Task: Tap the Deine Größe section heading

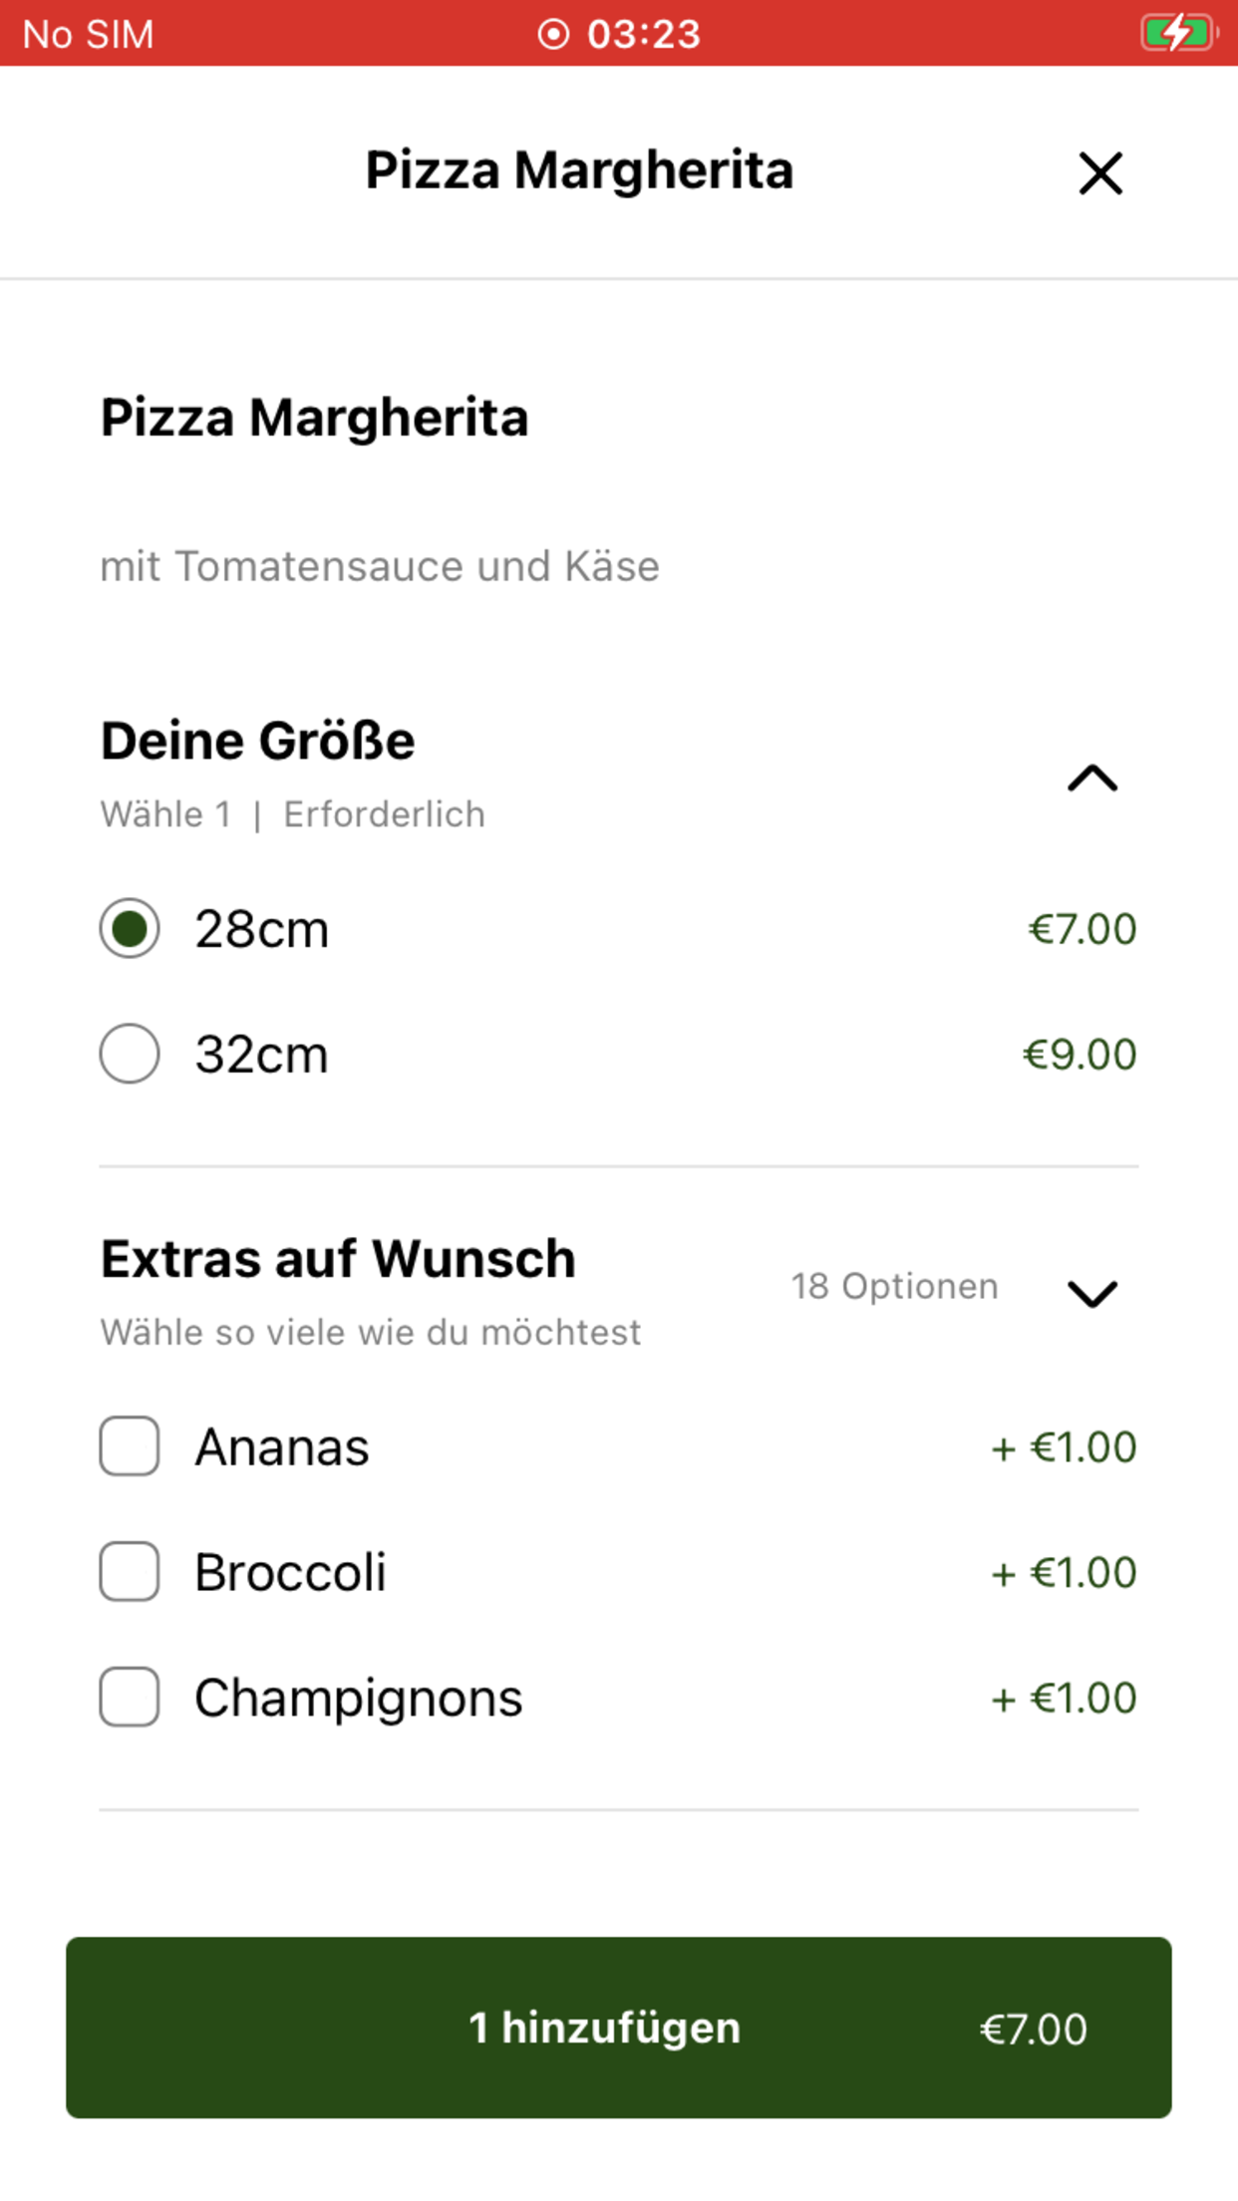Action: pyautogui.click(x=258, y=741)
